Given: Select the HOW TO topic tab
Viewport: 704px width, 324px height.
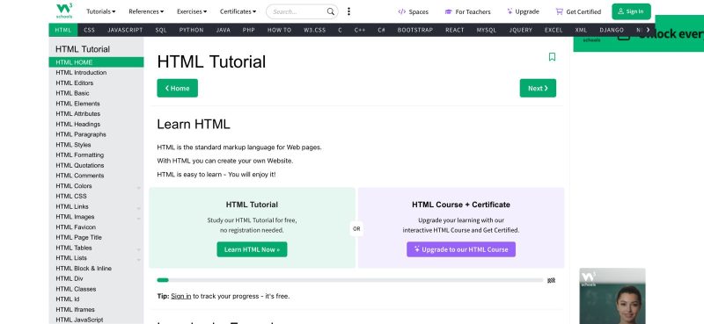Looking at the screenshot, I should tap(279, 30).
